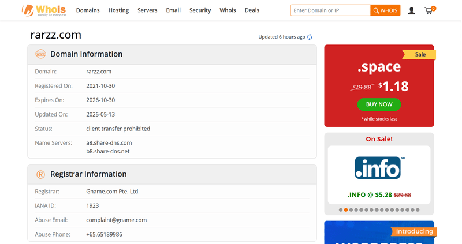Click the rarzz.com page heading
Image resolution: width=462 pixels, height=244 pixels.
tap(55, 35)
